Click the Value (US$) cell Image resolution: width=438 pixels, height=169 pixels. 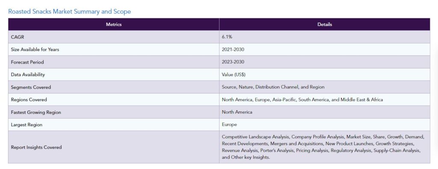325,74
